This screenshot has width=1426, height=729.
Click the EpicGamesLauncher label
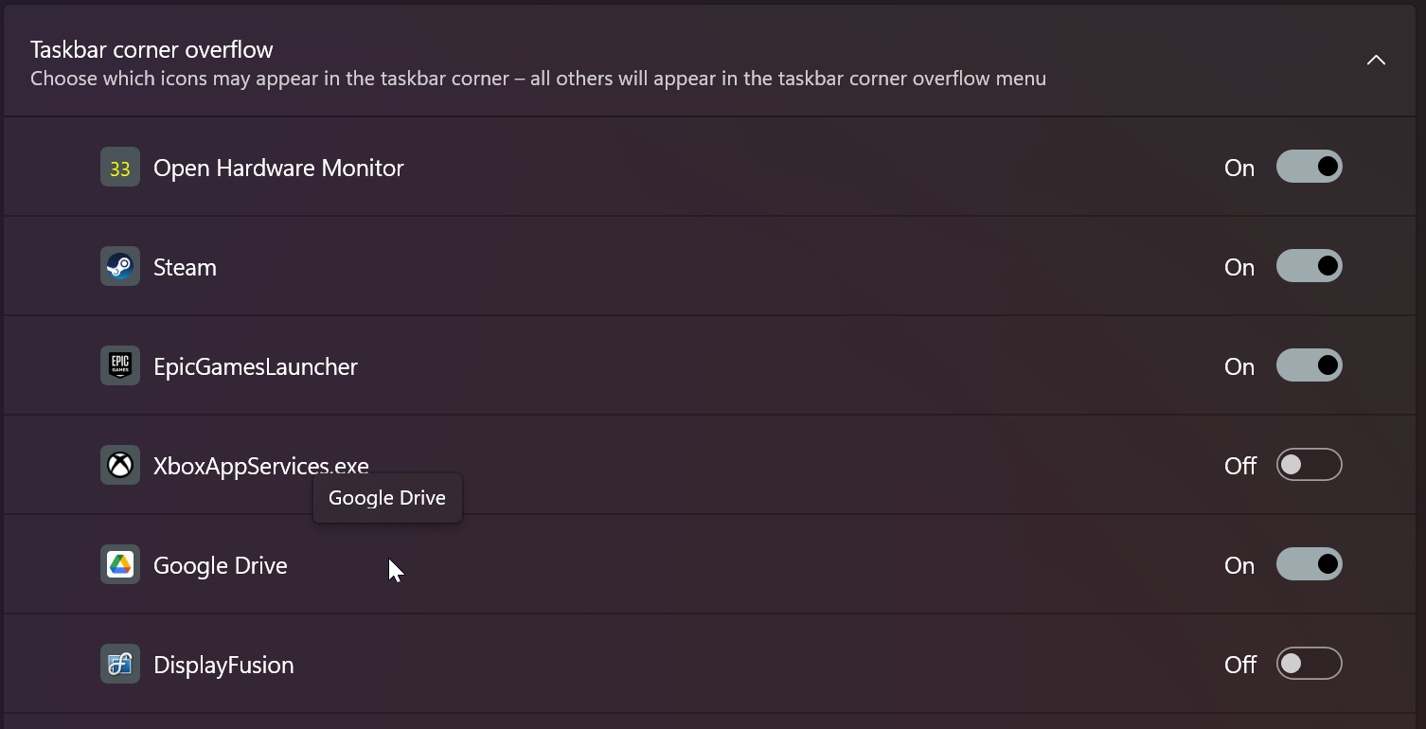256,366
